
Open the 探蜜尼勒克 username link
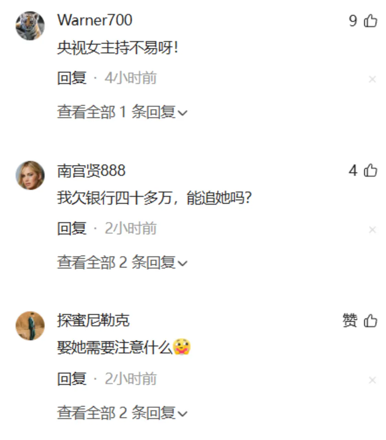click(93, 320)
